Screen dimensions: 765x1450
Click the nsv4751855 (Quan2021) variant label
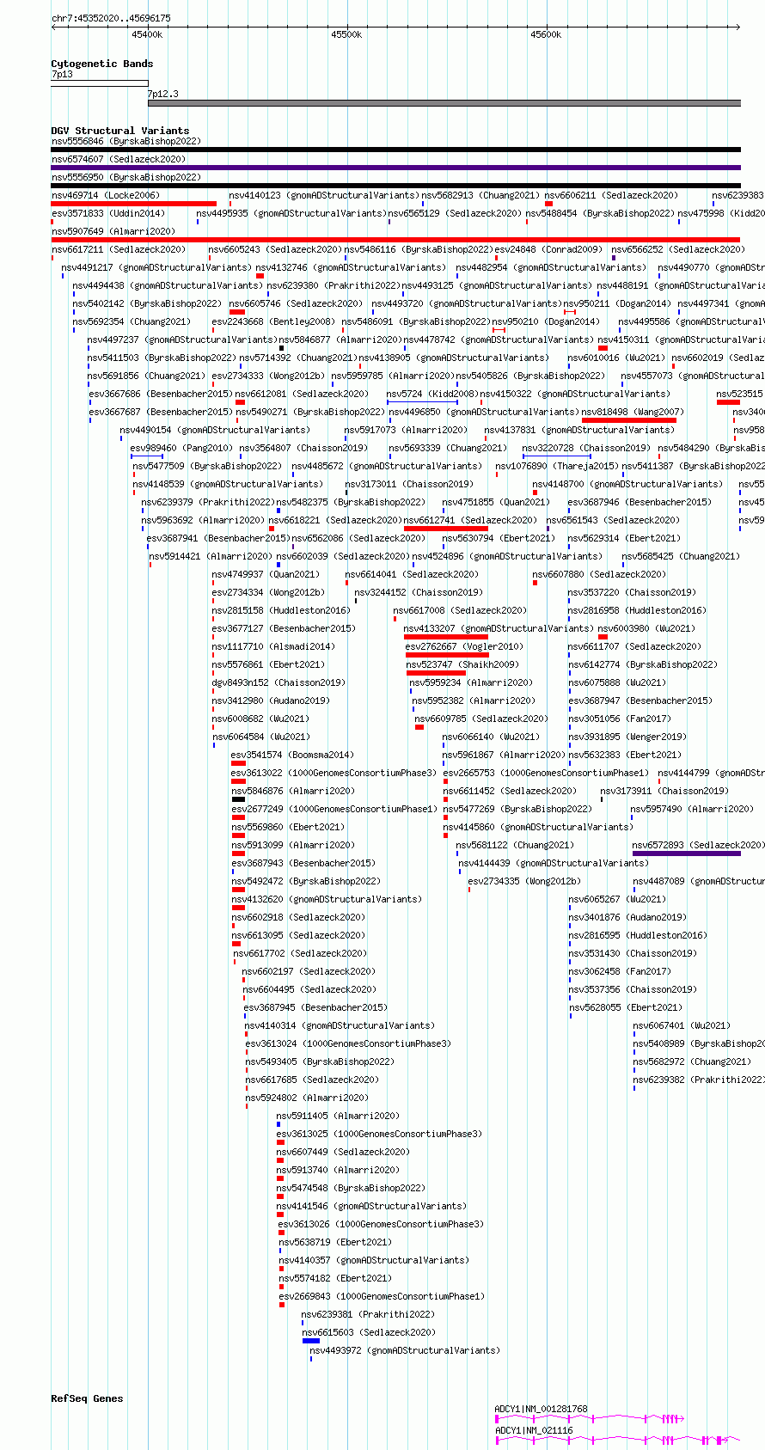[x=496, y=502]
